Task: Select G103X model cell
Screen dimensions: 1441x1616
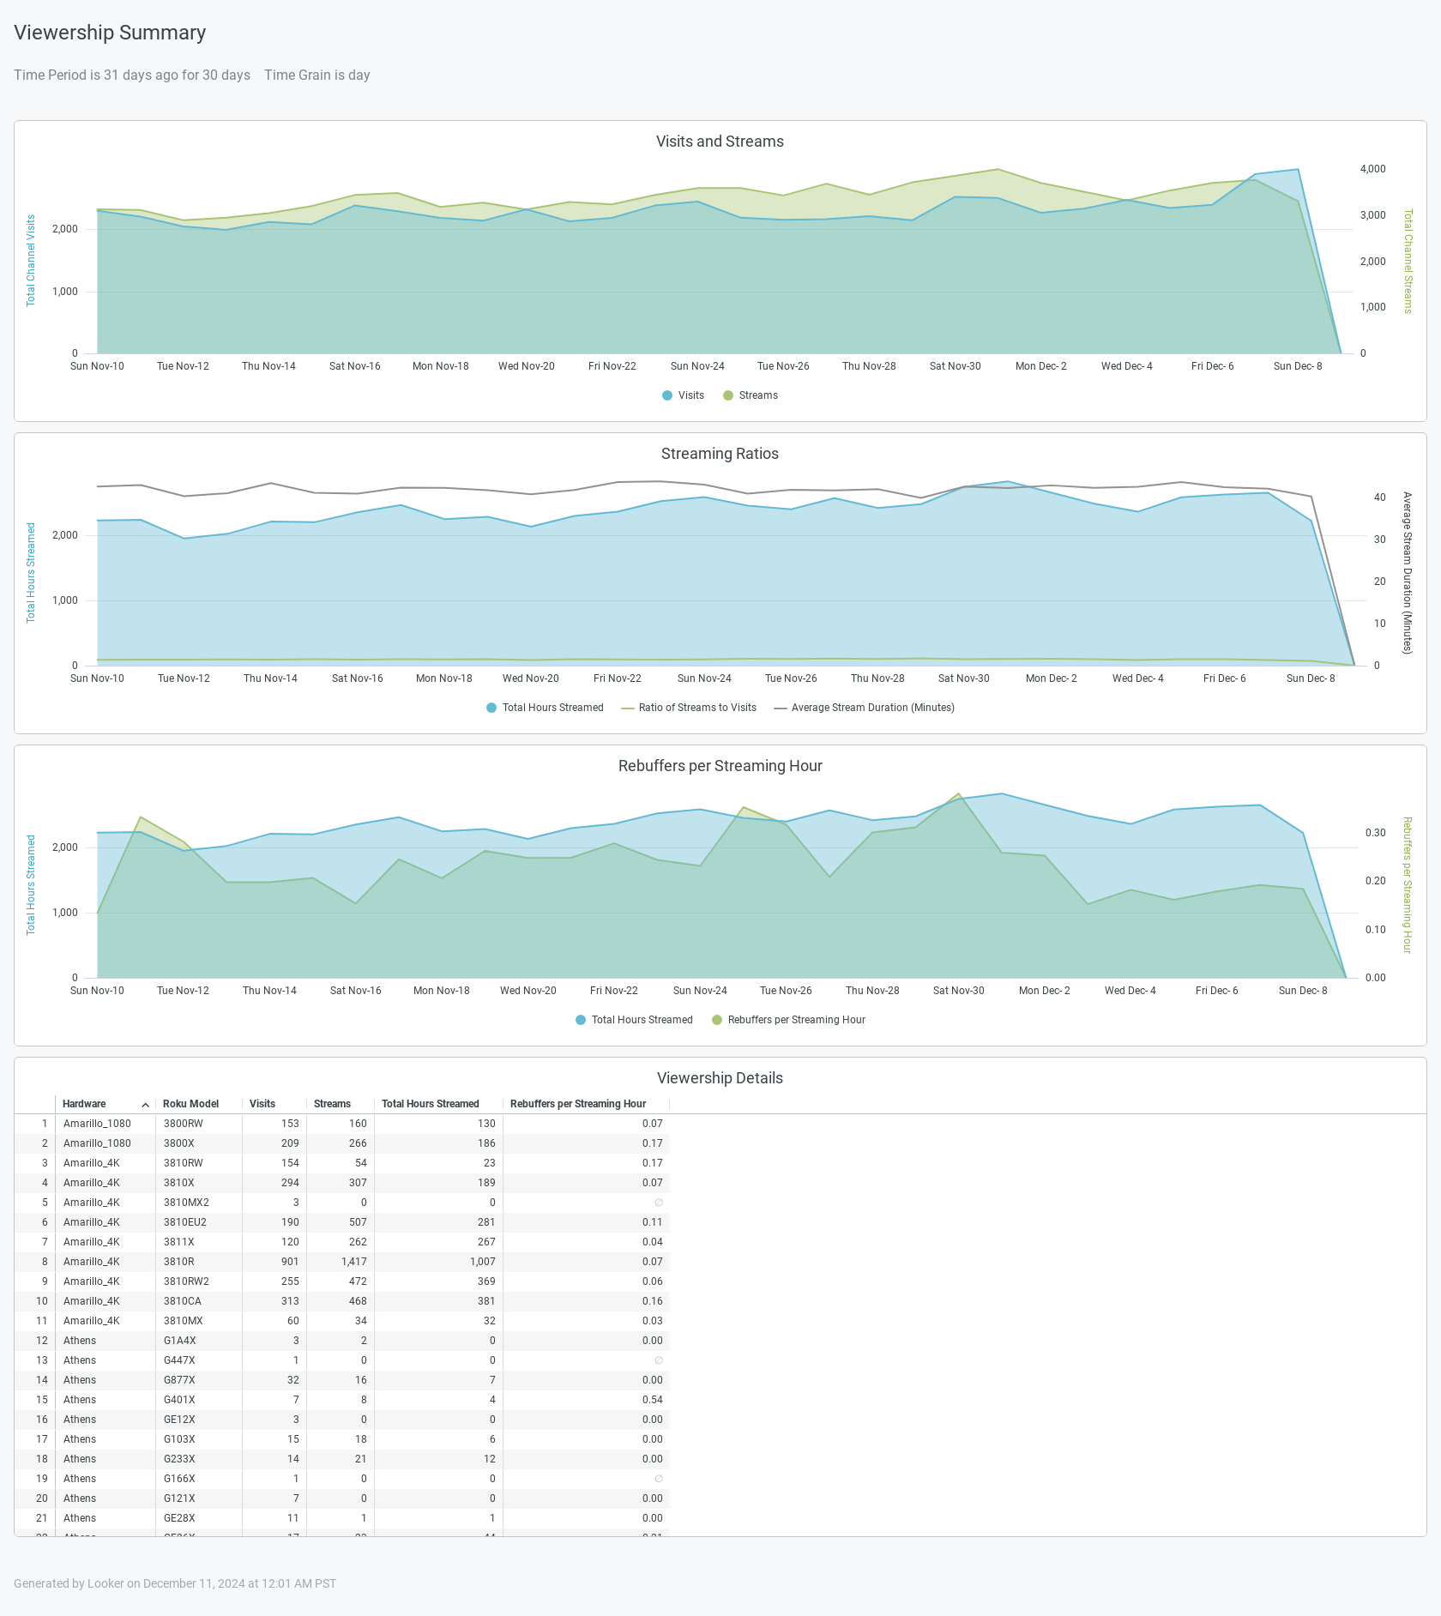Action: click(179, 1439)
